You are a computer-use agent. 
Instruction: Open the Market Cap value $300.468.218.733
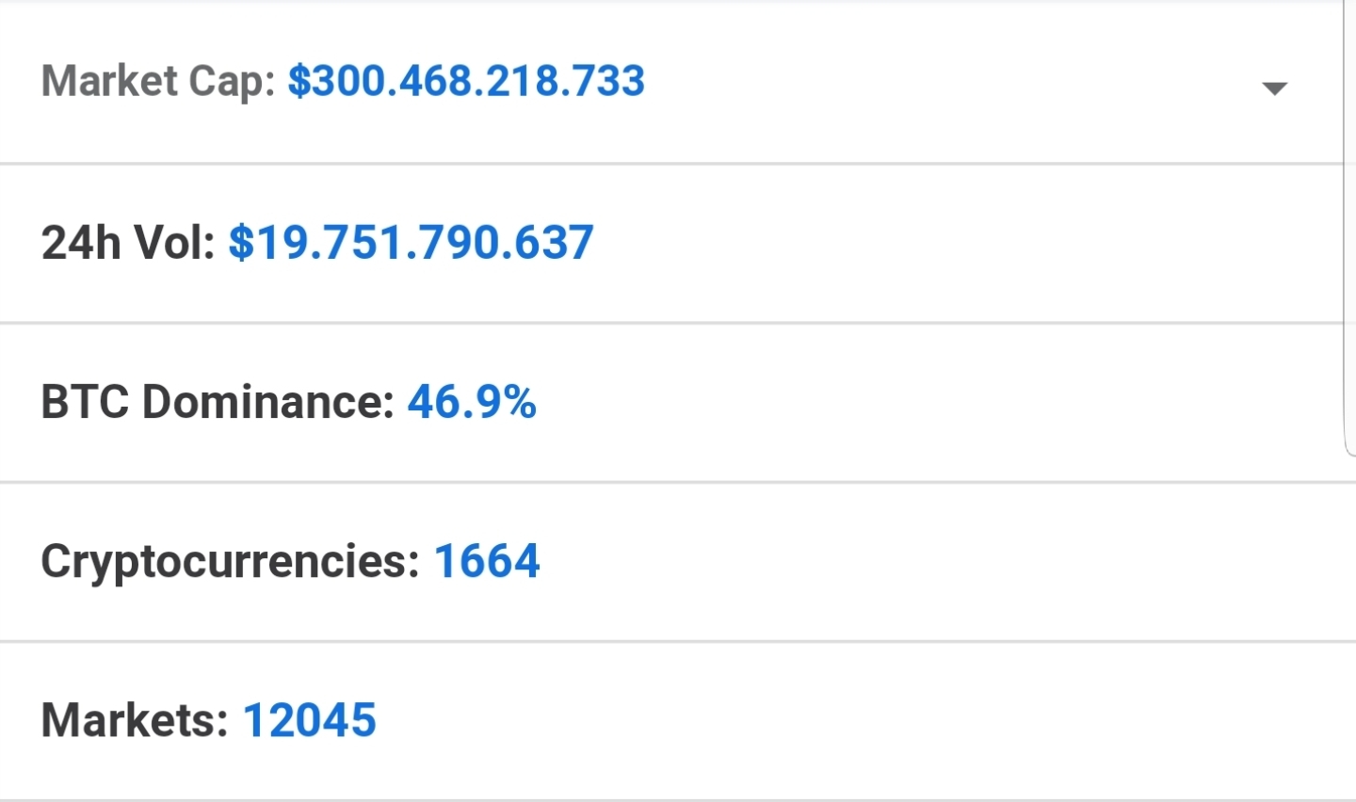(x=466, y=81)
